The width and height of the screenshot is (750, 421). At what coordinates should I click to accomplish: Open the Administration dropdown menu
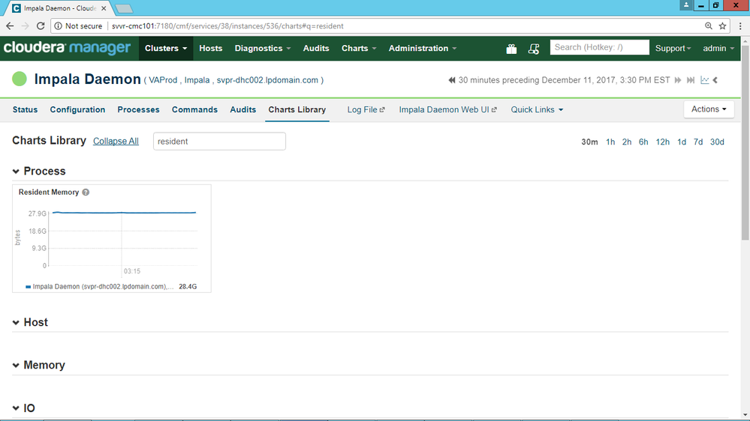423,48
